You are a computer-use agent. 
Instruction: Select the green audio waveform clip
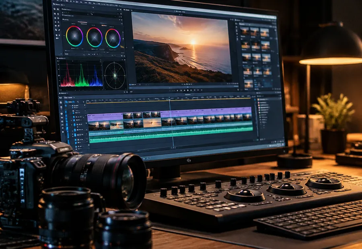[x=171, y=135]
